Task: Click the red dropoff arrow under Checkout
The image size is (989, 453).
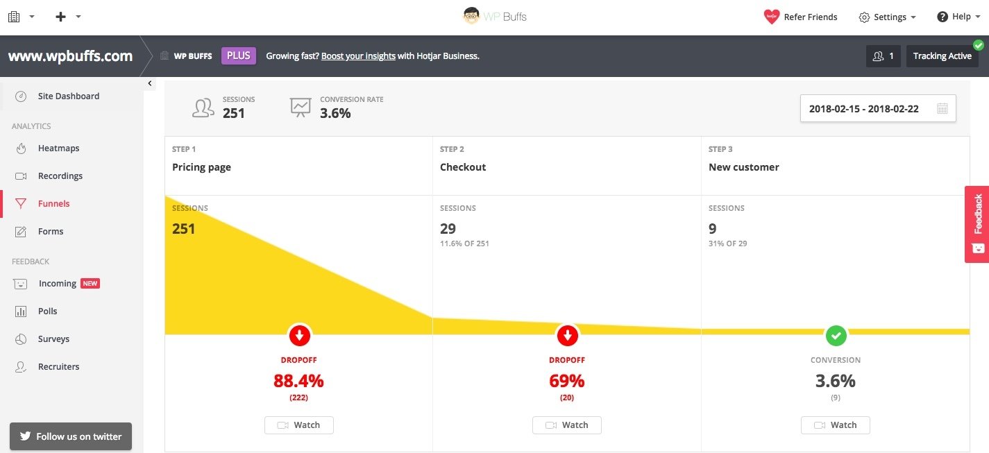Action: (x=567, y=336)
